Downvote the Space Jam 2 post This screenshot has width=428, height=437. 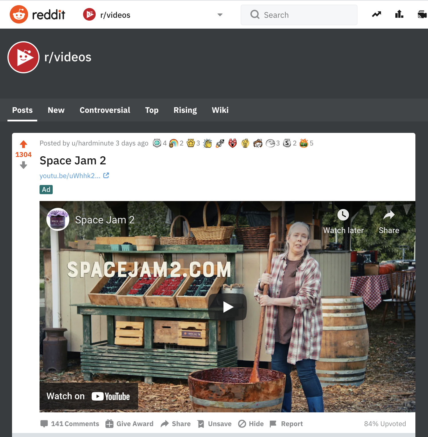coord(23,165)
